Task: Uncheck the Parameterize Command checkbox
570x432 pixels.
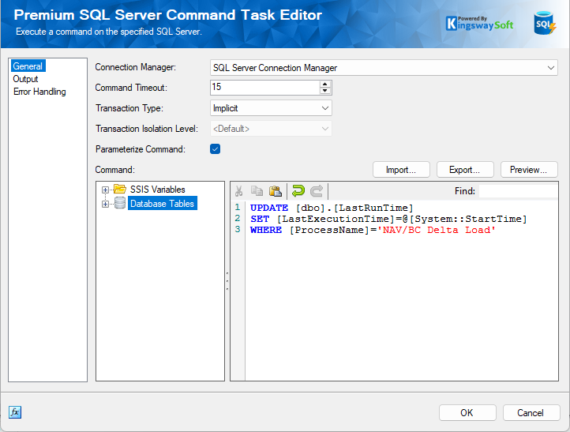Action: (x=216, y=149)
